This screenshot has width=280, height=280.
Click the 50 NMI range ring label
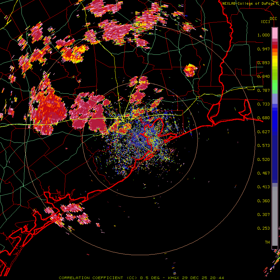point(139,82)
